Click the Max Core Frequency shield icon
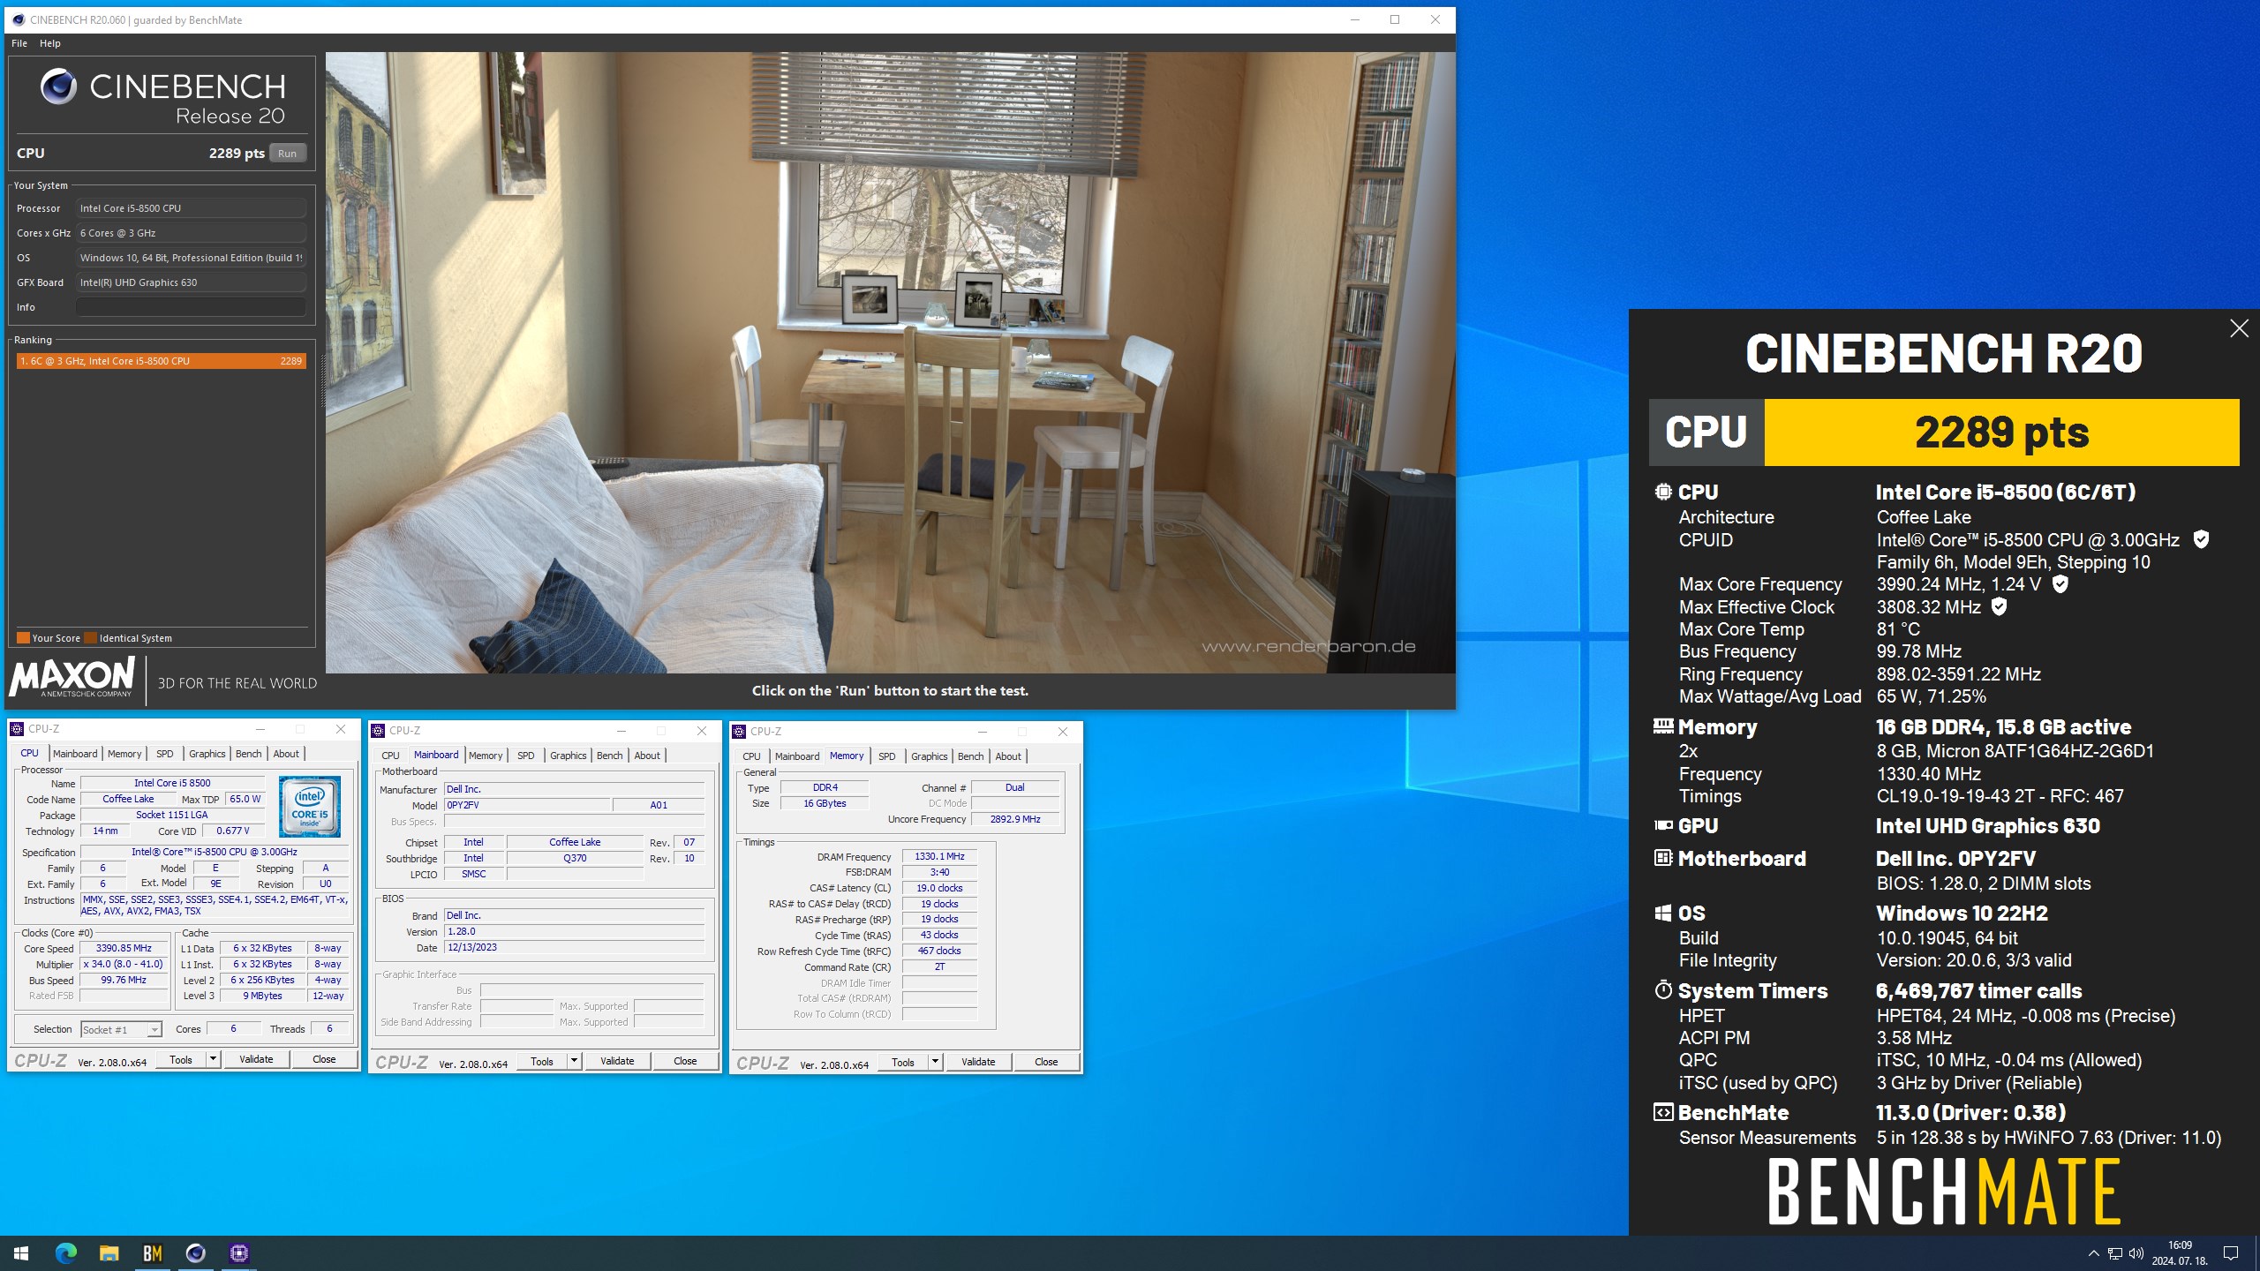2260x1271 pixels. (2060, 583)
